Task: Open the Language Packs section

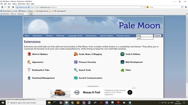Action: [x=75, y=36]
